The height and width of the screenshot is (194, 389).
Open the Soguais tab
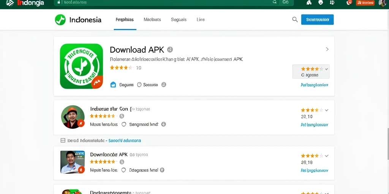tap(179, 20)
